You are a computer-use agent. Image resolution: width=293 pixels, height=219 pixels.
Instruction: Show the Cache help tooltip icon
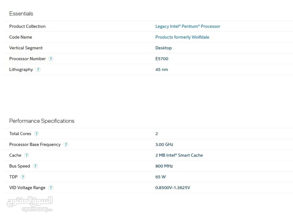27,155
